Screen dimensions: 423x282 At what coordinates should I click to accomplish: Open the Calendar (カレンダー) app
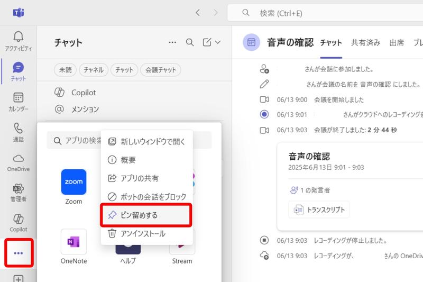pyautogui.click(x=19, y=102)
